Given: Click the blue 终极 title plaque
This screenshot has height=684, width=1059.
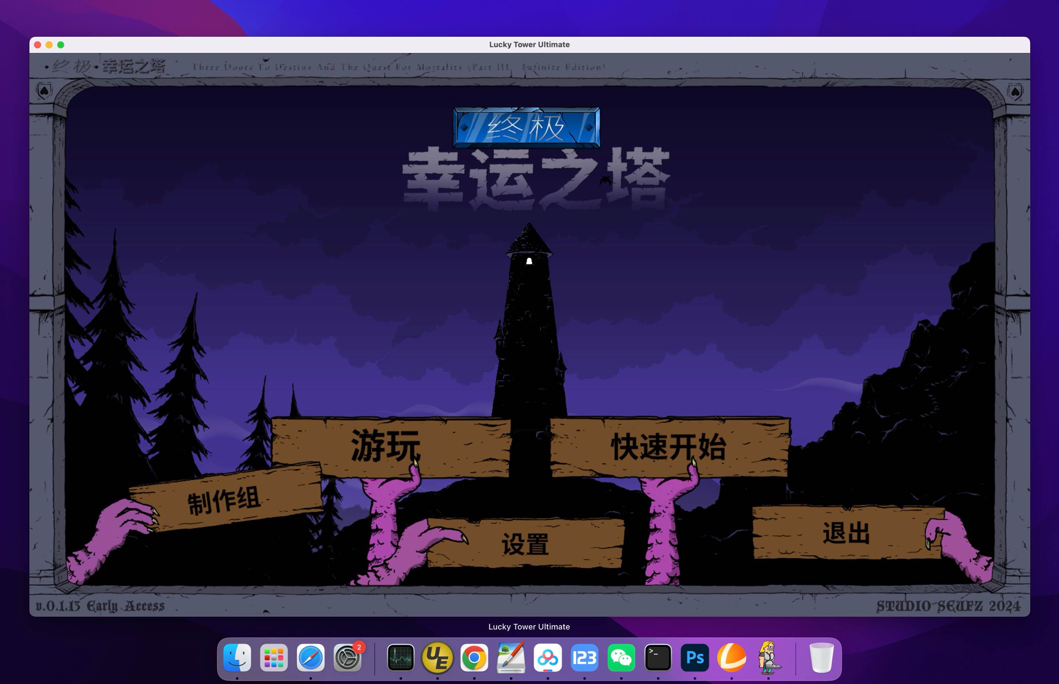Looking at the screenshot, I should pos(527,127).
